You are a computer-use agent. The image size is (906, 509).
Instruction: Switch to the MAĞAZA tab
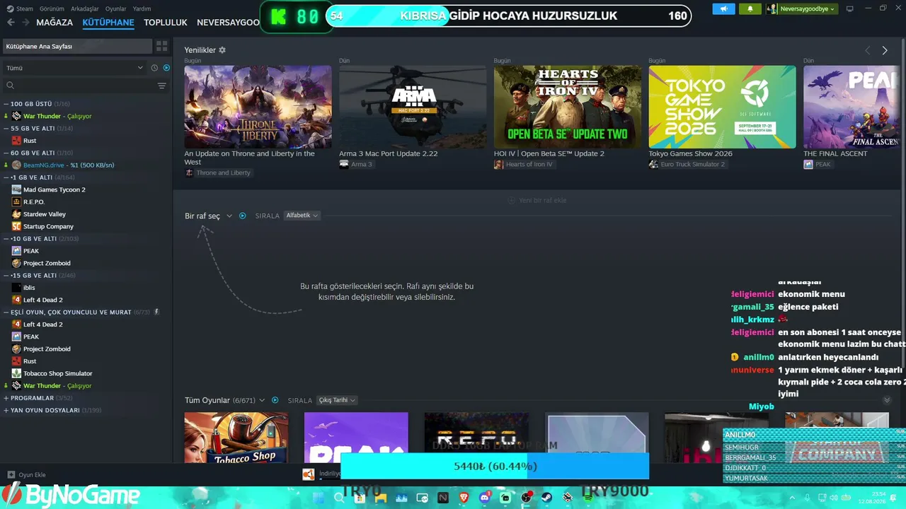(x=55, y=23)
